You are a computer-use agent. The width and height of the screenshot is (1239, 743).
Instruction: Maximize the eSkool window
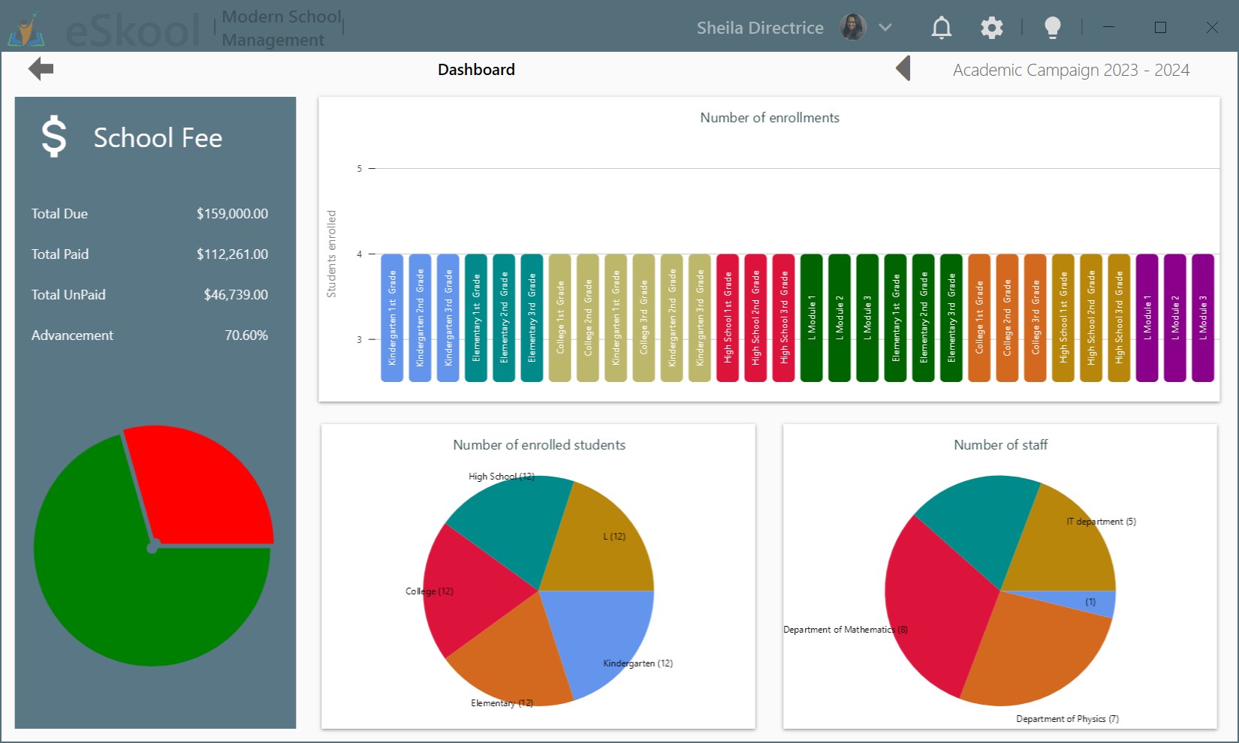pos(1160,28)
